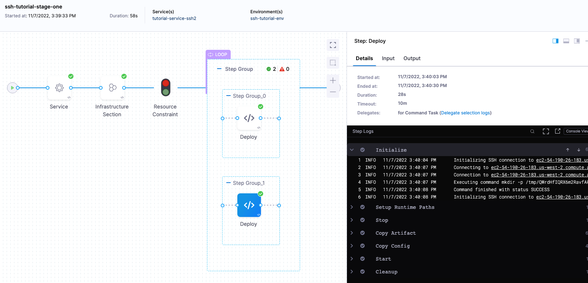Zoom out the pipeline canvas
Viewport: 588px width, 283px height.
click(x=333, y=92)
